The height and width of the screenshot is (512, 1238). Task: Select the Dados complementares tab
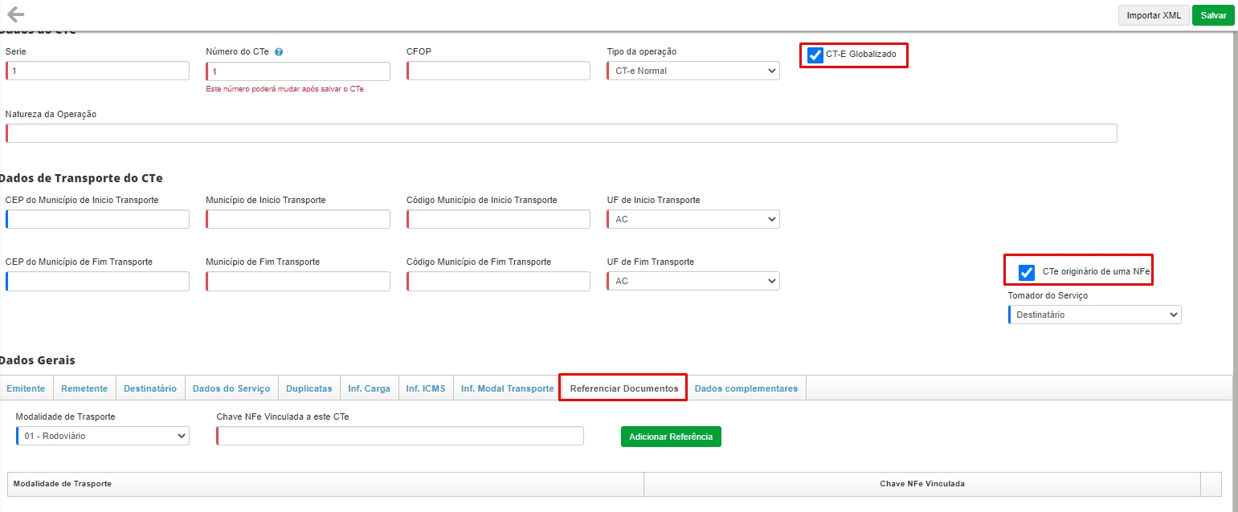[x=746, y=388]
